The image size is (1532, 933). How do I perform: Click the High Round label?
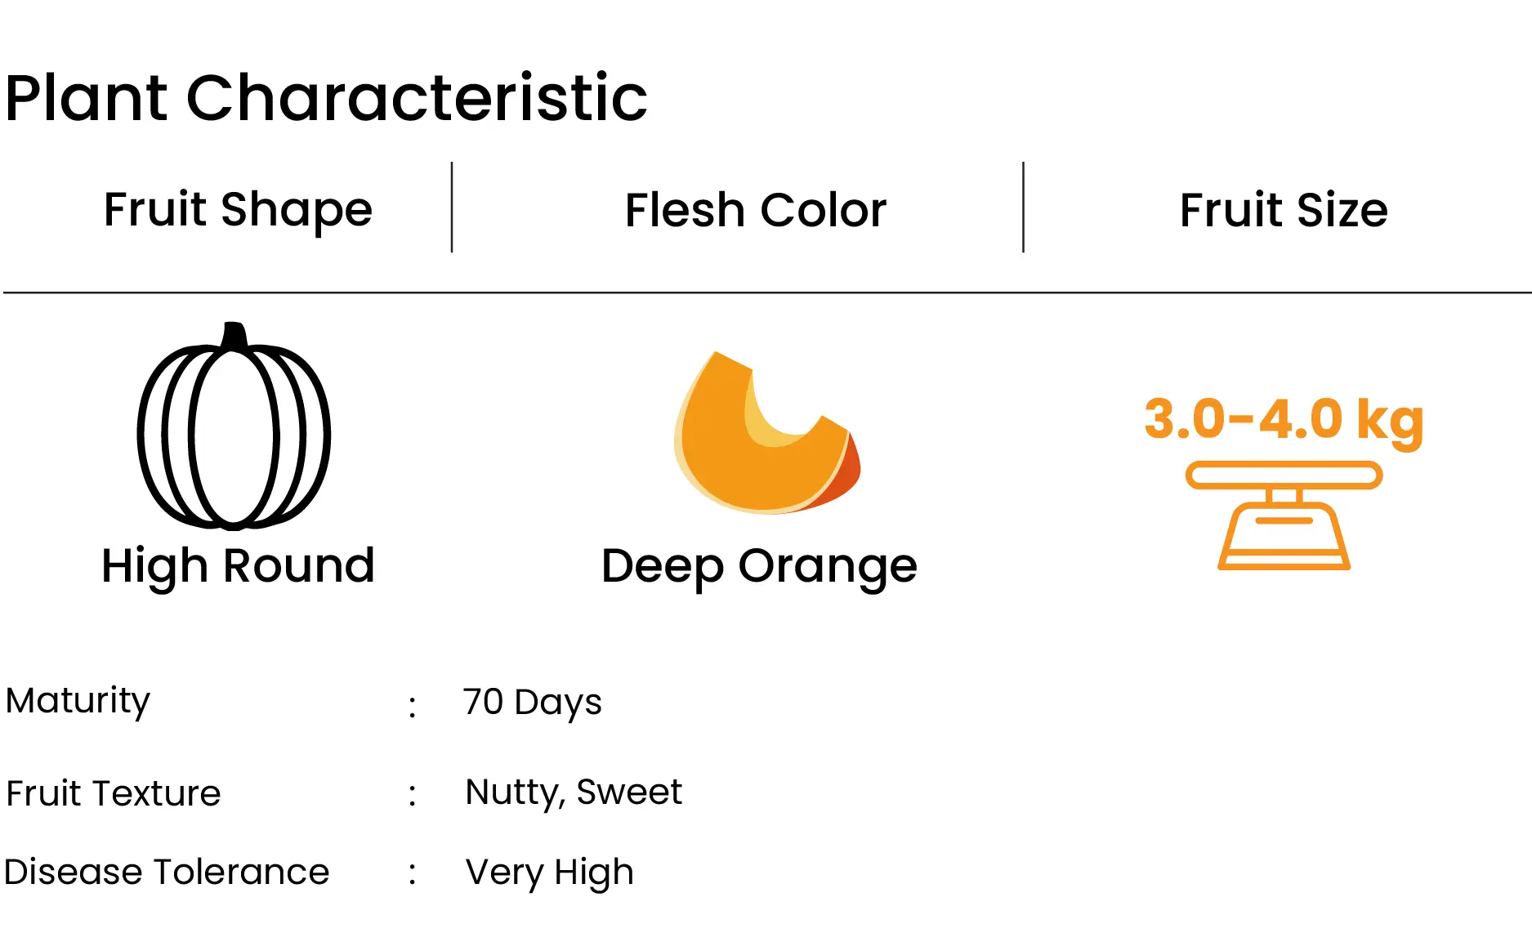click(238, 566)
